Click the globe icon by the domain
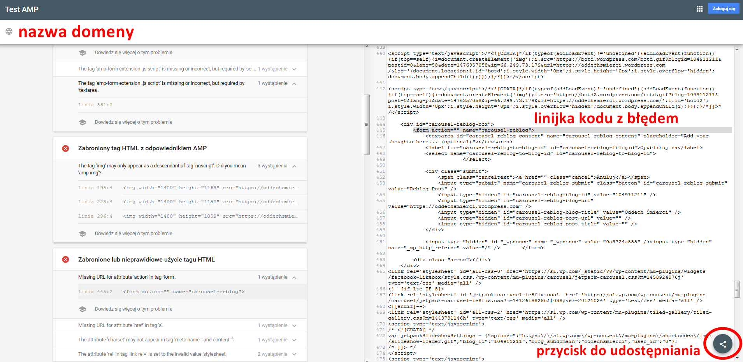This screenshot has width=743, height=362. (x=9, y=32)
